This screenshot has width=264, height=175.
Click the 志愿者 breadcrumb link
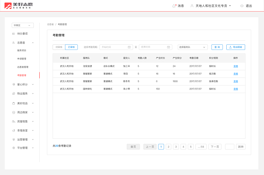click(50, 24)
